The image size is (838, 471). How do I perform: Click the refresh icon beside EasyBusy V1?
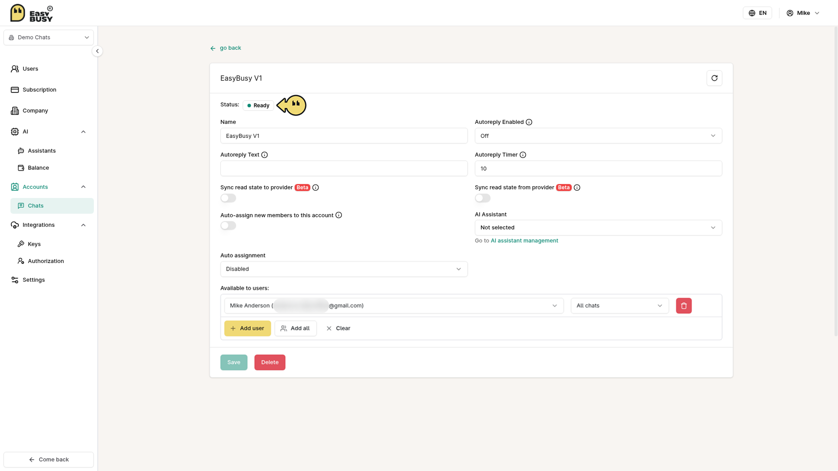point(714,78)
